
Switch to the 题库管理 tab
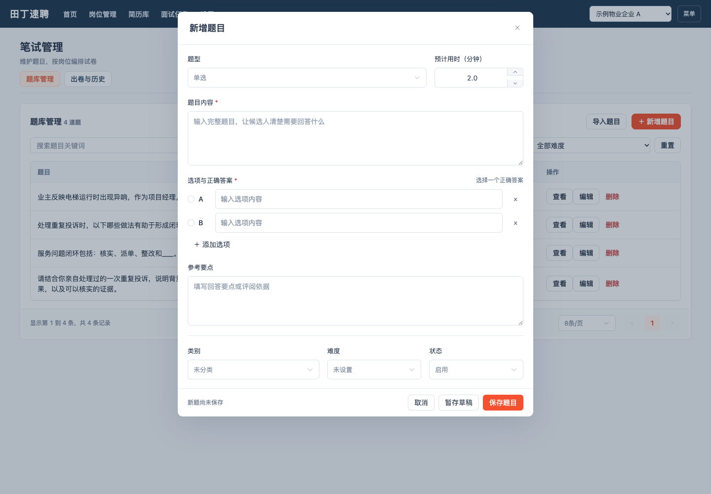point(40,79)
